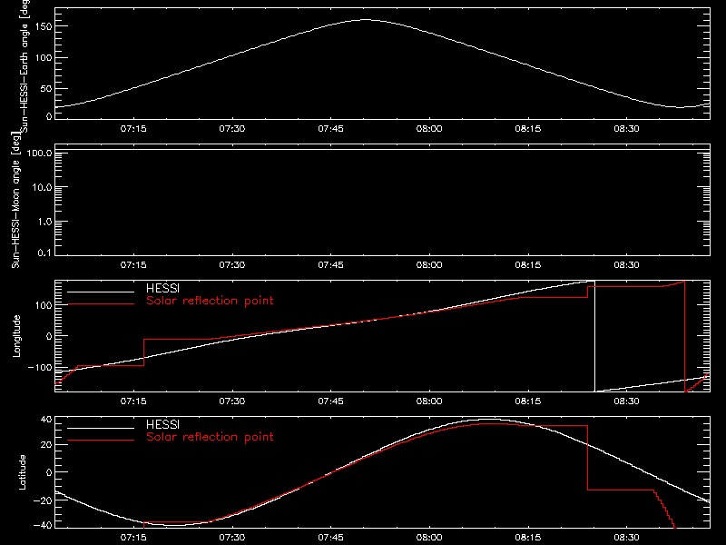Click 08:00 under the Moon angle plot
The height and width of the screenshot is (545, 726).
point(429,265)
